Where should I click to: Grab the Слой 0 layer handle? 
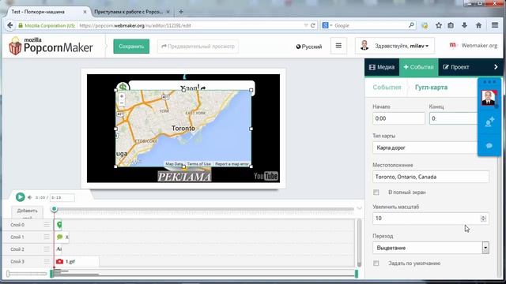pos(47,225)
